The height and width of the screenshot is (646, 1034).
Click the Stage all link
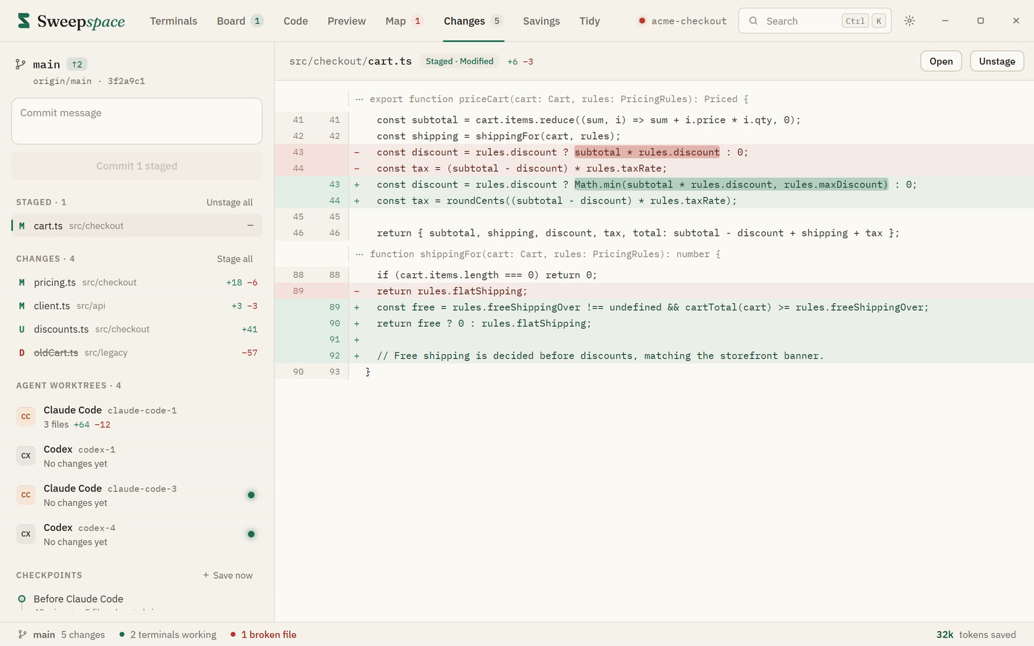pos(235,259)
